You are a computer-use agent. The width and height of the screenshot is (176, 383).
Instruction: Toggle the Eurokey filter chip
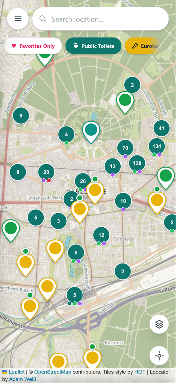coord(143,46)
